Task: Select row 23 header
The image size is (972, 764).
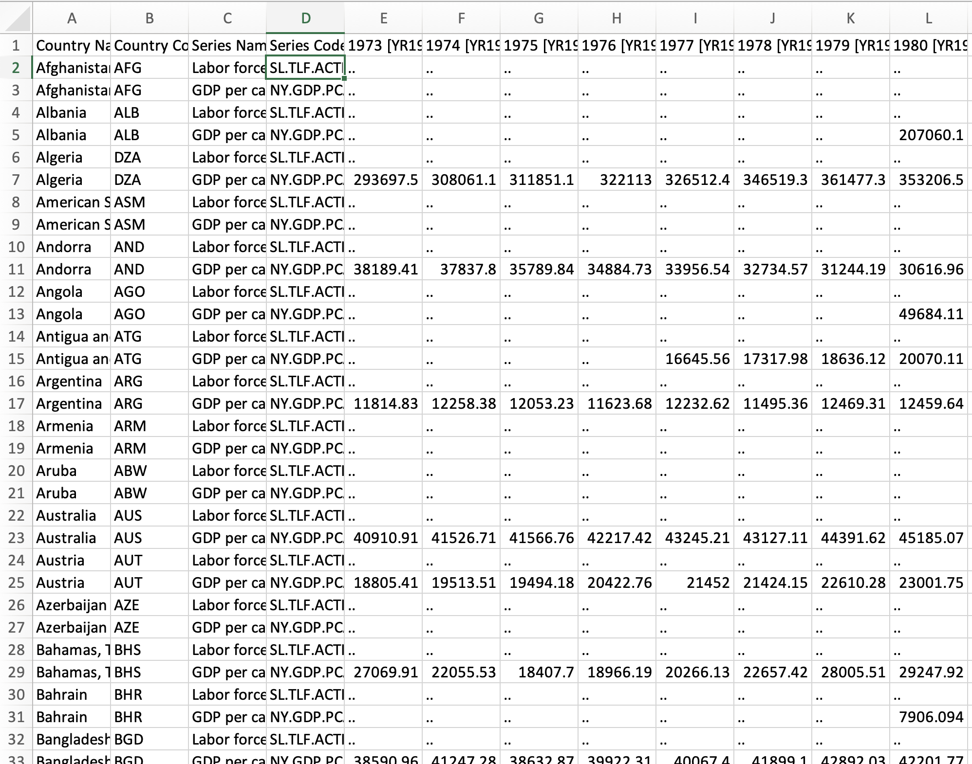Action: (x=16, y=538)
